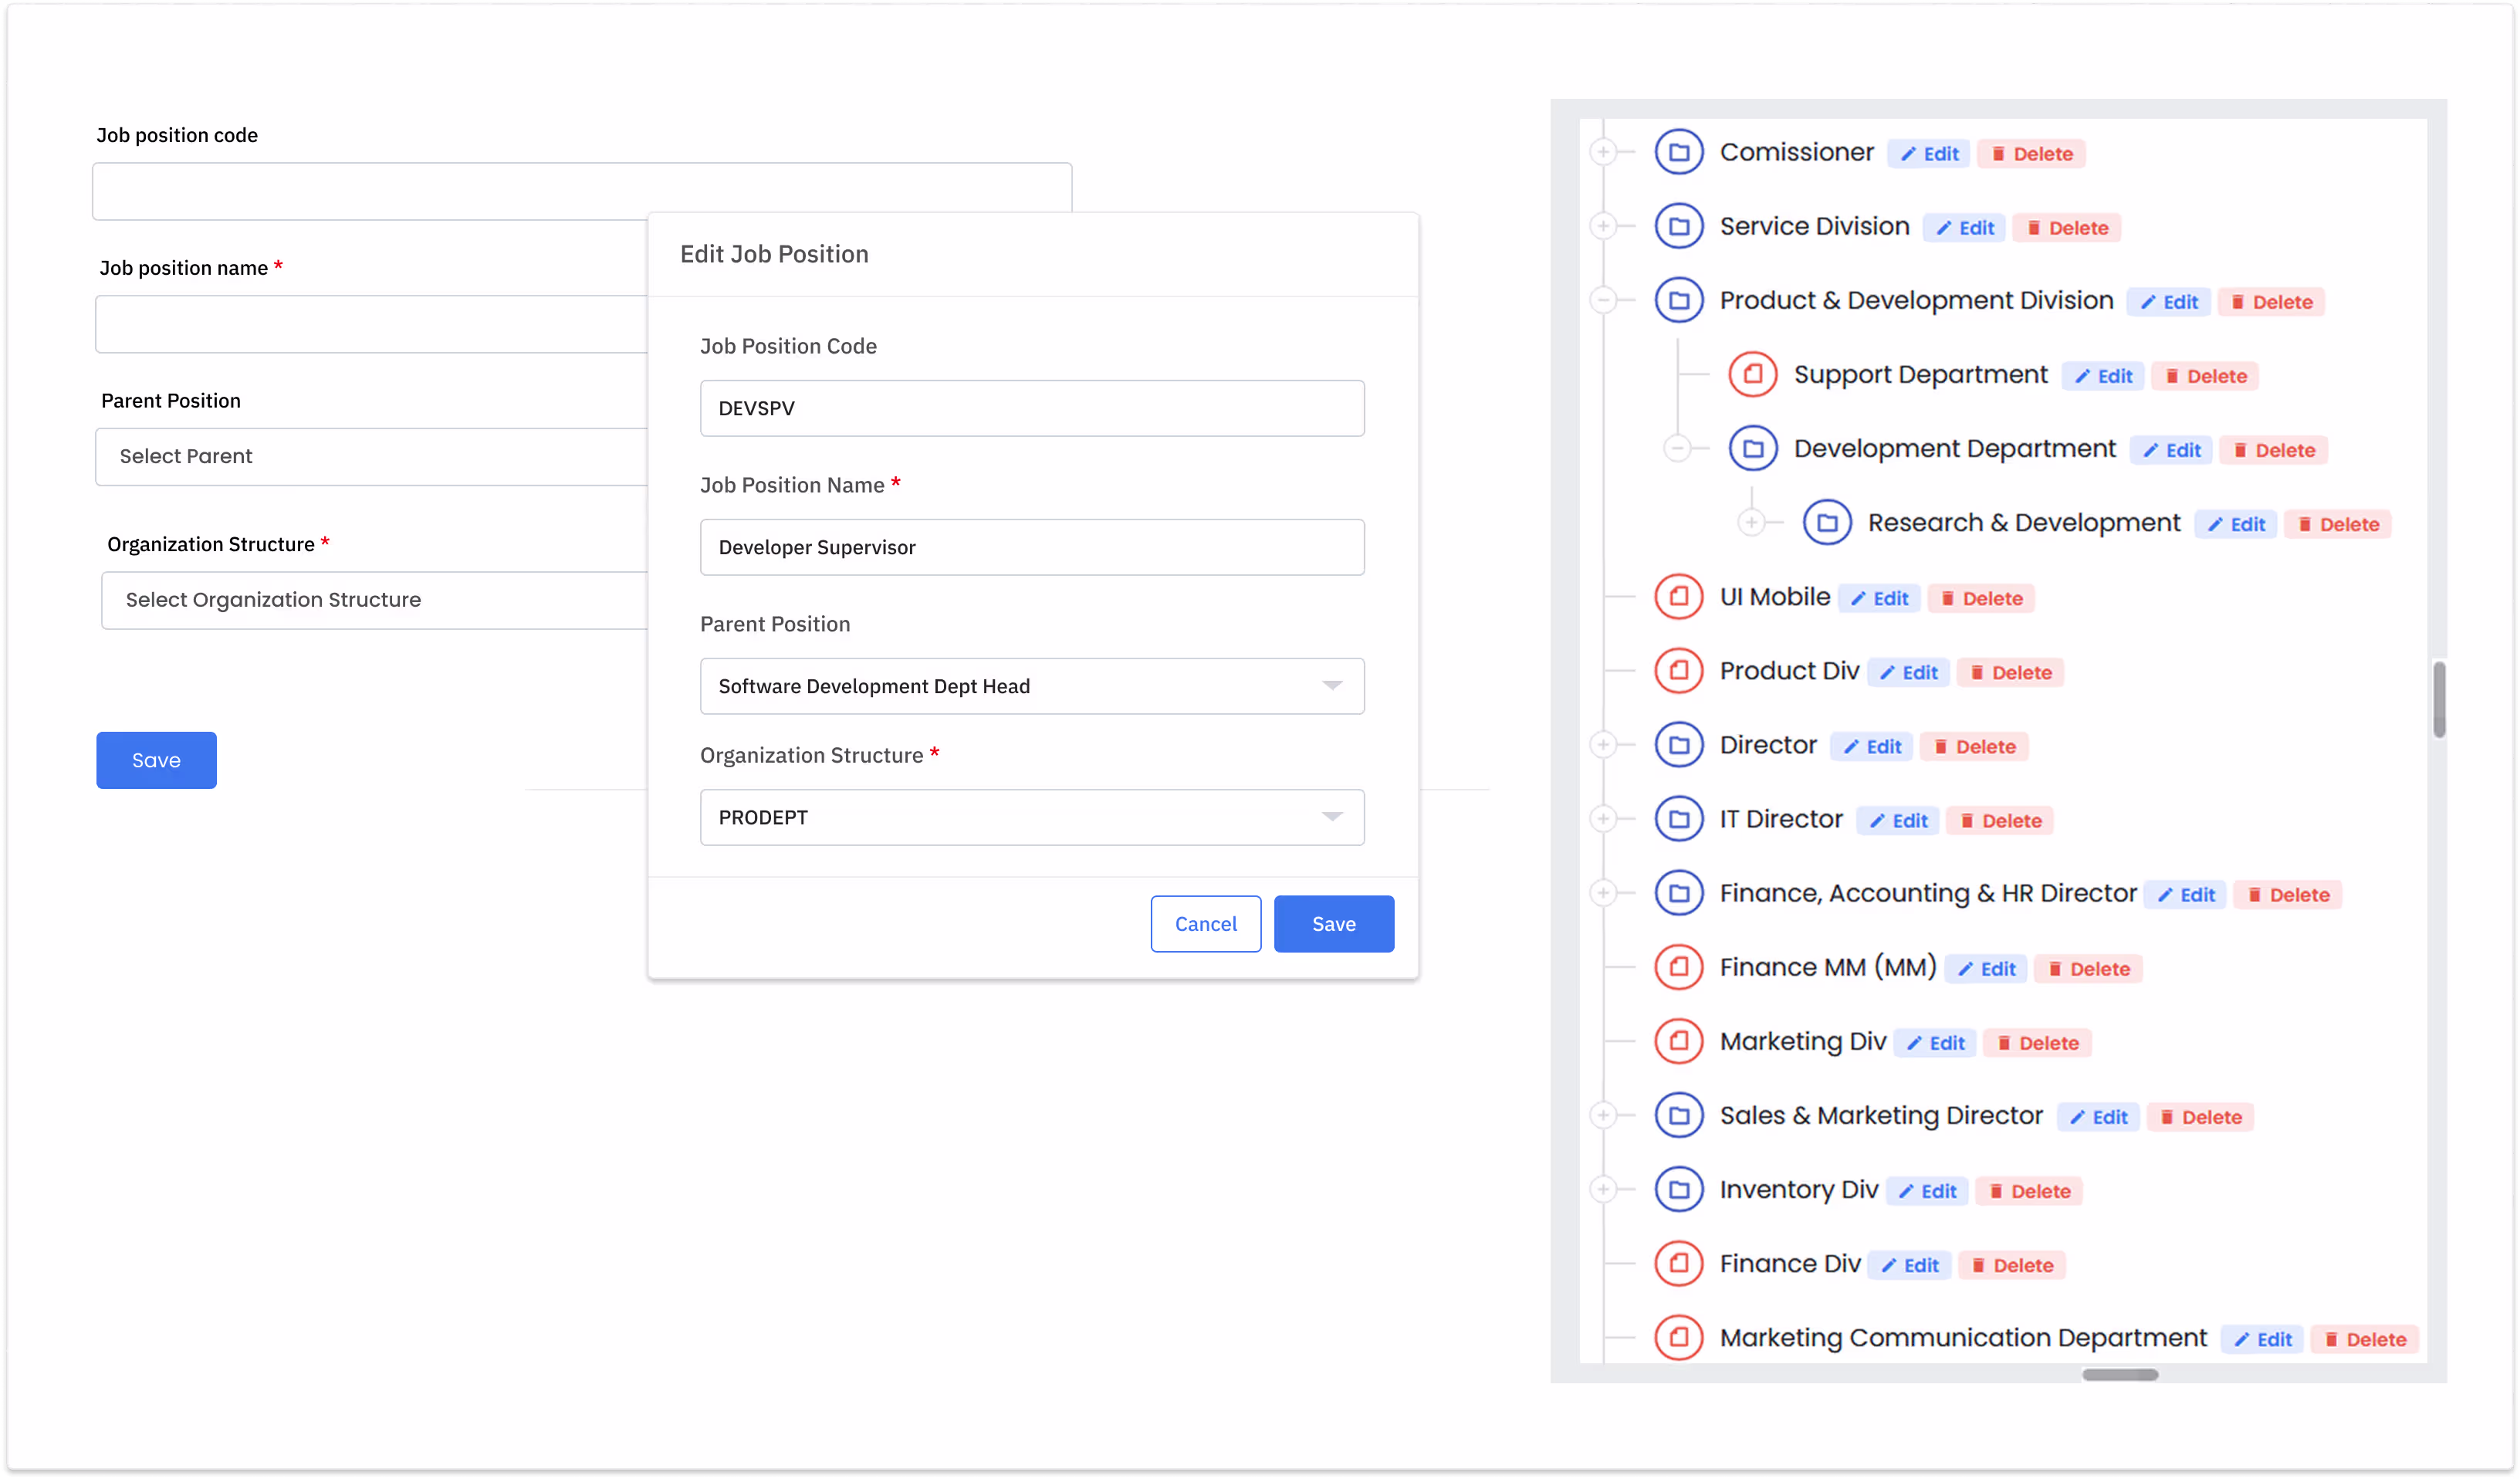2520x1479 pixels.
Task: Collapse the Development Department node
Action: pos(1677,448)
